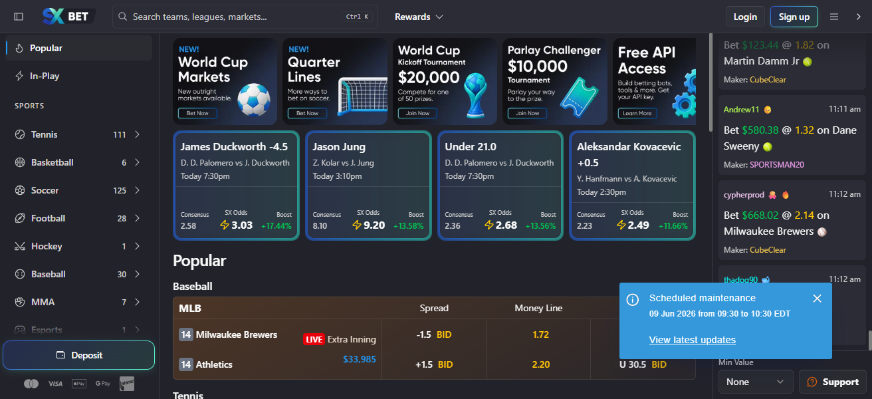Click the G Pay icon

[x=102, y=384]
